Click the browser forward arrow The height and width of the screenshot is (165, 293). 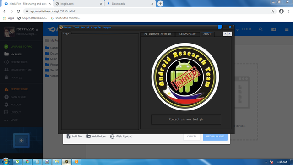pyautogui.click(x=11, y=11)
